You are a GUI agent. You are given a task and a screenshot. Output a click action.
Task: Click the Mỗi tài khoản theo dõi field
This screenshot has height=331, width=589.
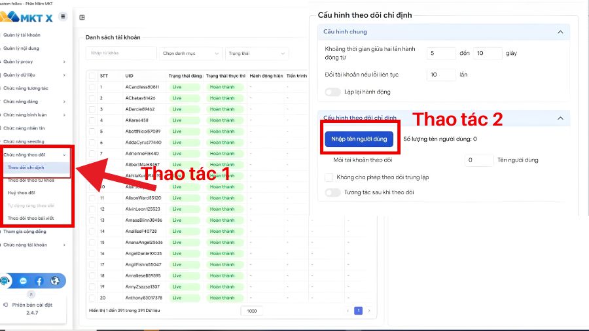pos(479,160)
